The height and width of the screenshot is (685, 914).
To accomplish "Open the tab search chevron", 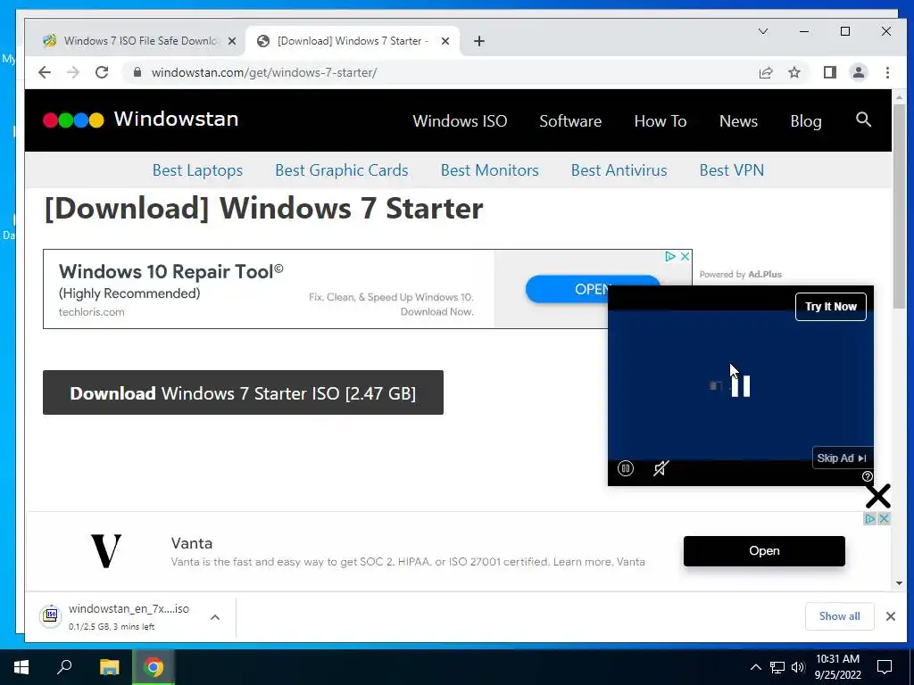I will point(762,31).
